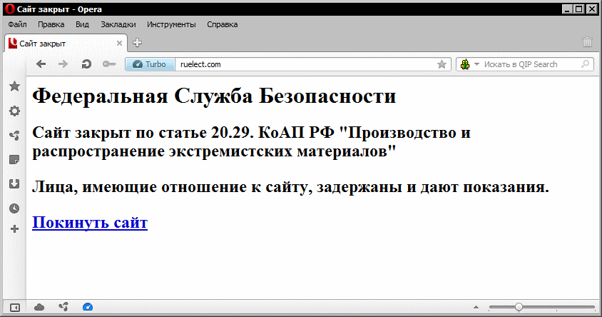
Task: Click the Покинуть сайт link
Action: [x=90, y=223]
